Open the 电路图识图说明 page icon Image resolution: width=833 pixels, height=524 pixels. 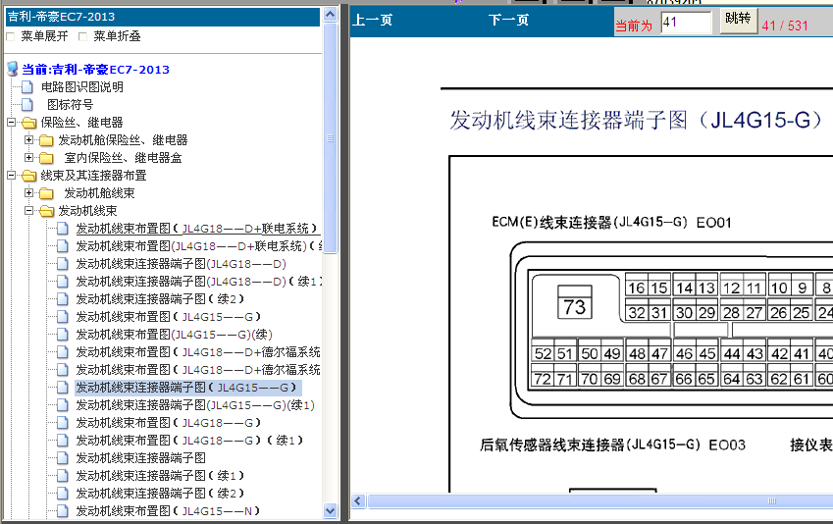[x=27, y=87]
